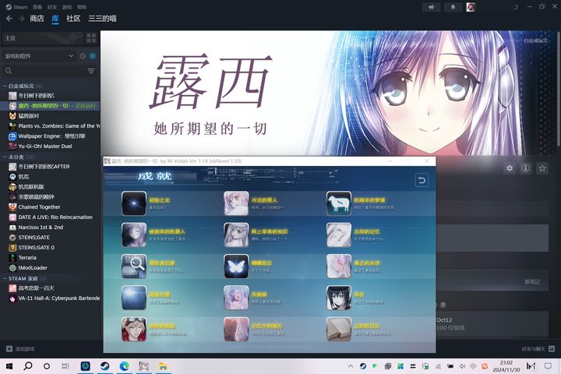Image resolution: width=561 pixels, height=374 pixels.
Task: Focus the library search field
Action: [44, 71]
